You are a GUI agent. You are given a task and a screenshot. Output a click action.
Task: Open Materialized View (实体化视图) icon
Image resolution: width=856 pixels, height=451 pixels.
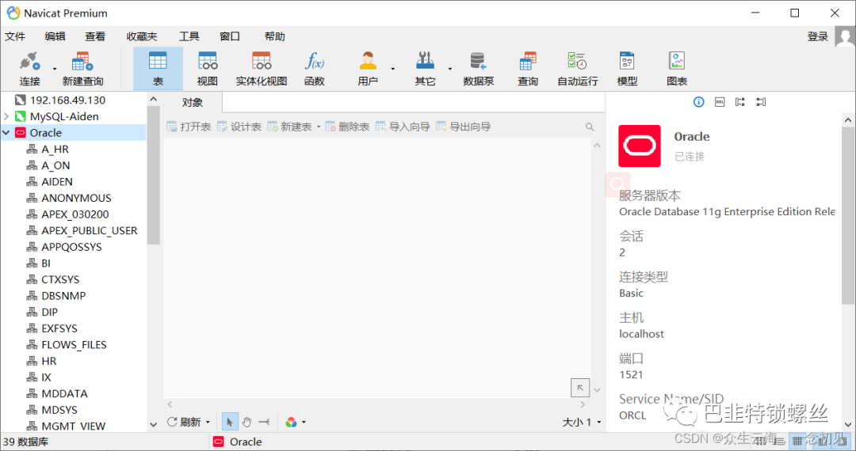(261, 69)
